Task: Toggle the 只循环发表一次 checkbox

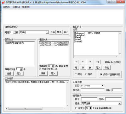Action: 40,69
